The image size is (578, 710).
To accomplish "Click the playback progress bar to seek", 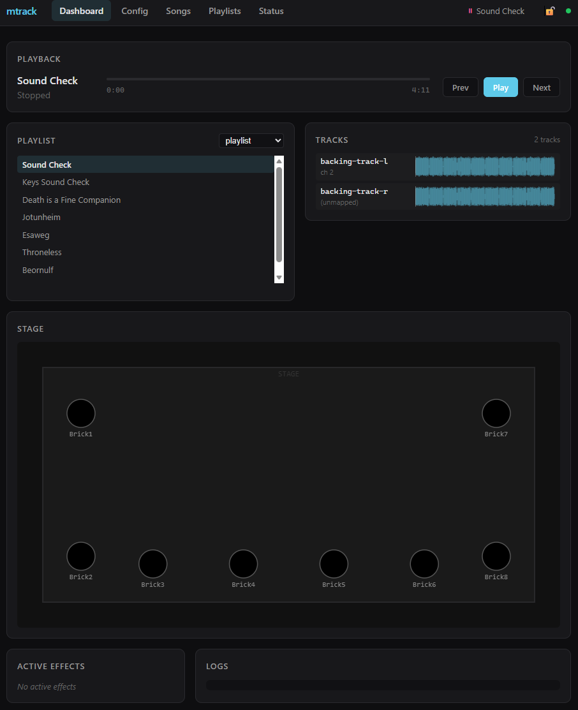I will pyautogui.click(x=268, y=78).
